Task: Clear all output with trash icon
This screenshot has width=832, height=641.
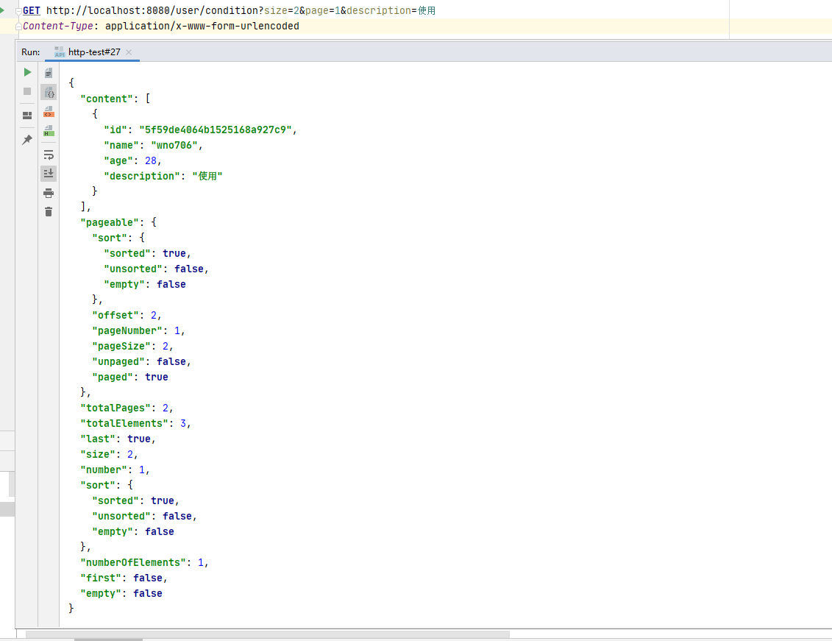Action: click(49, 212)
